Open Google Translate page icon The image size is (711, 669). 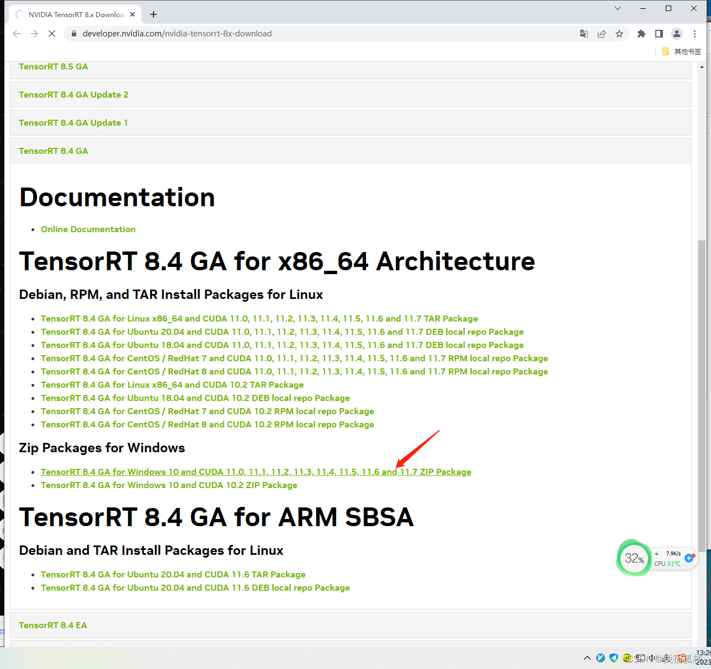coord(584,34)
